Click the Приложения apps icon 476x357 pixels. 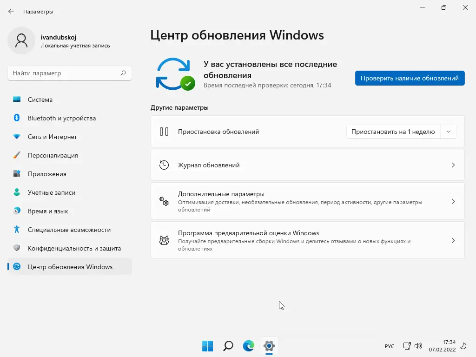coord(17,174)
